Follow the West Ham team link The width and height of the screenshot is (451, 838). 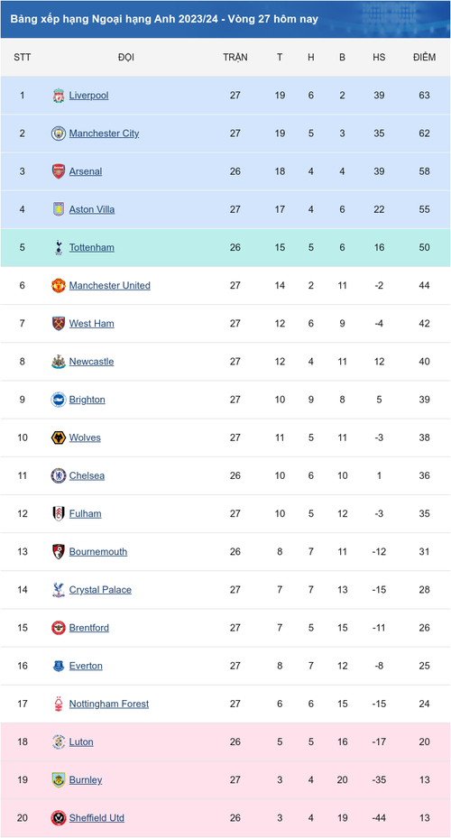click(91, 323)
